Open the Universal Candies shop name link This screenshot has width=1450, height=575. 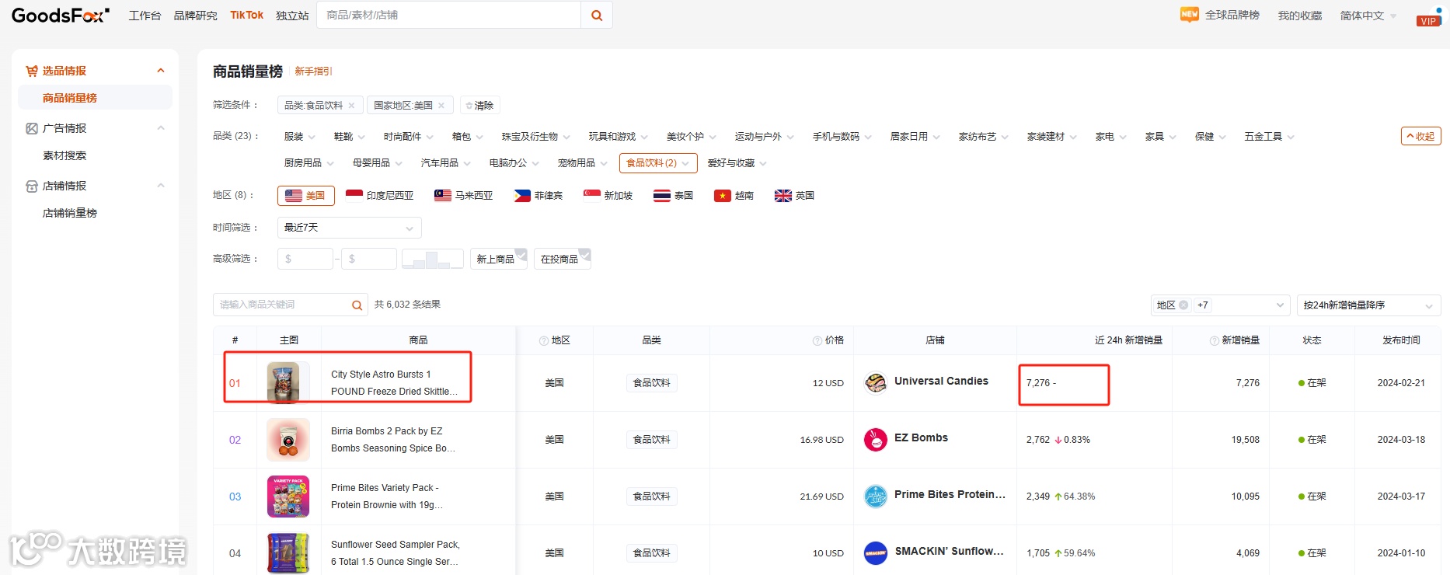[x=941, y=381]
